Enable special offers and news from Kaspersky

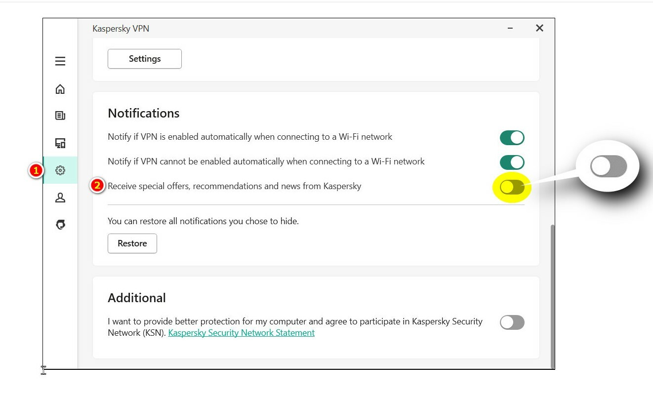click(x=512, y=187)
